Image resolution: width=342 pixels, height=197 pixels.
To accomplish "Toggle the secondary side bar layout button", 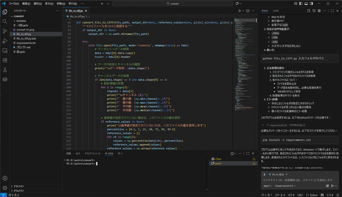I will (x=311, y=4).
